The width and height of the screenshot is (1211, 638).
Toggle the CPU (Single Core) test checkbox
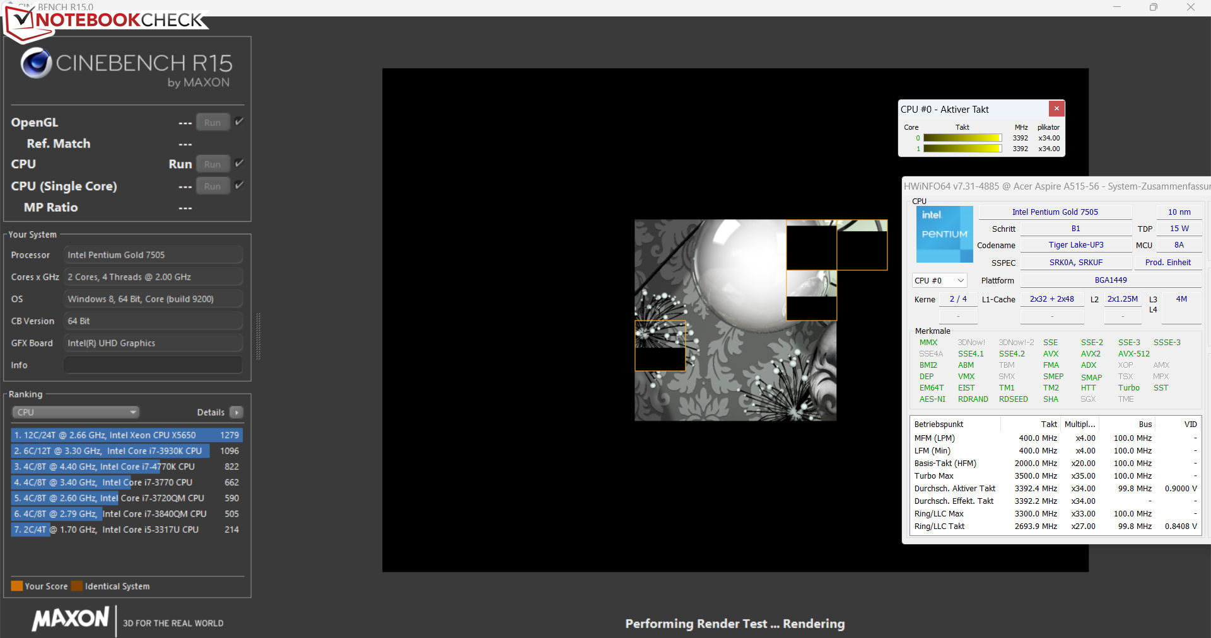tap(239, 185)
